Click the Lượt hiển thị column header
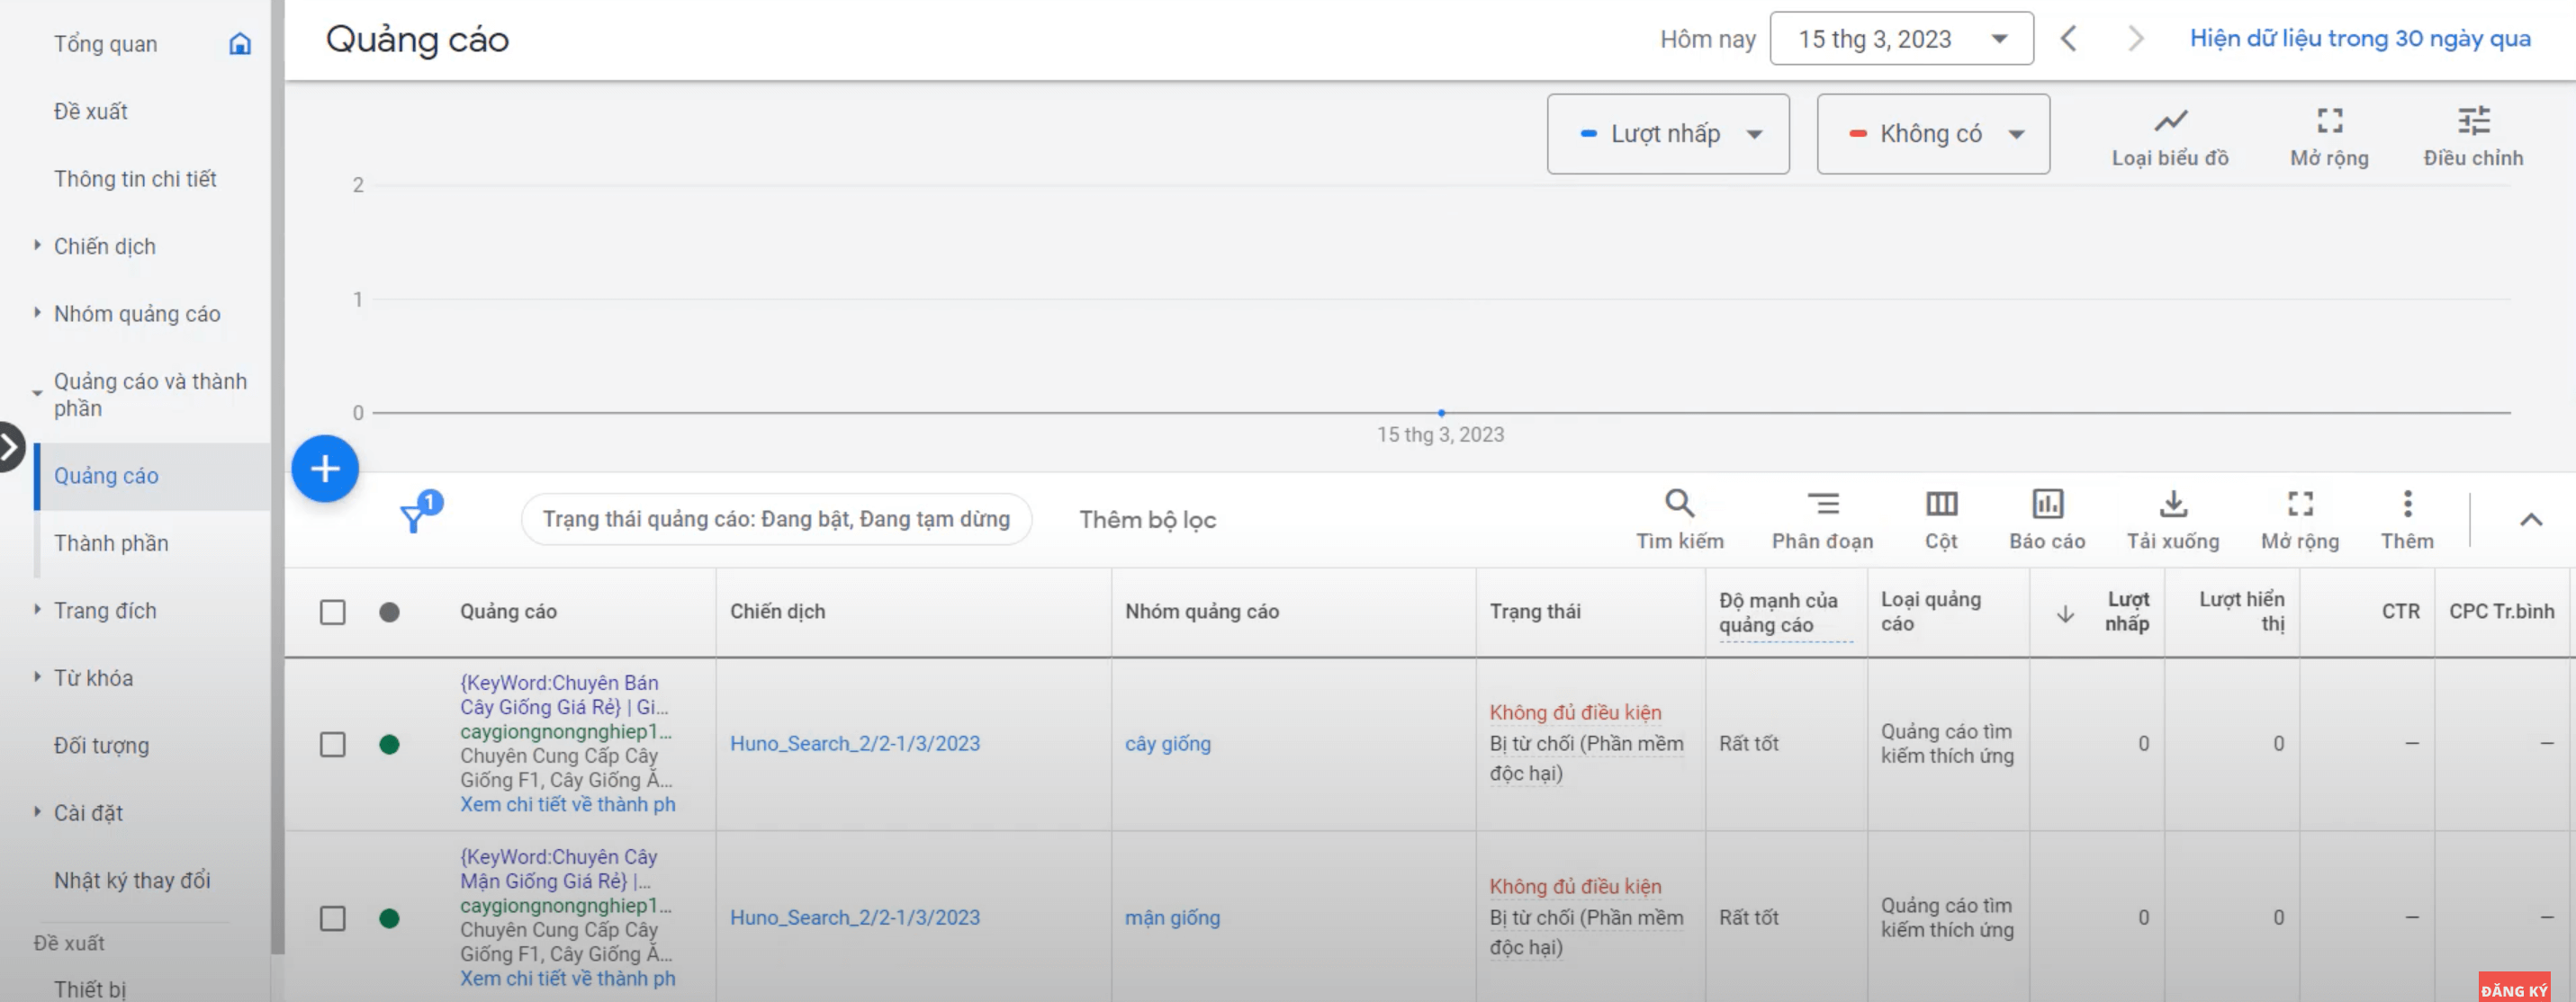The image size is (2576, 1002). (x=2241, y=612)
